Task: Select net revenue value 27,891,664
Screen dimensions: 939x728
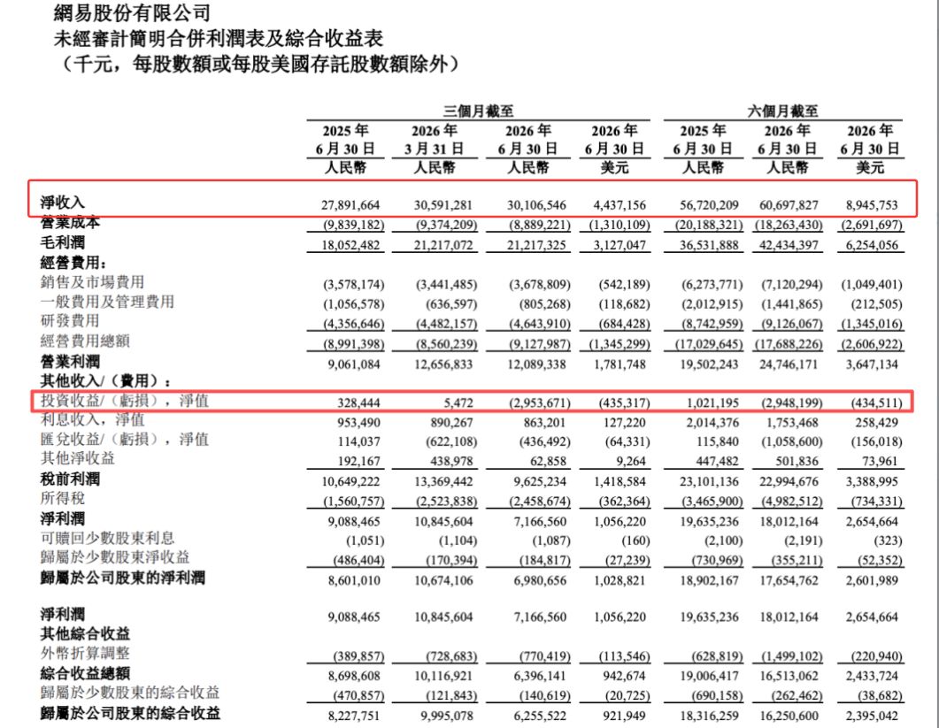Action: click(350, 204)
